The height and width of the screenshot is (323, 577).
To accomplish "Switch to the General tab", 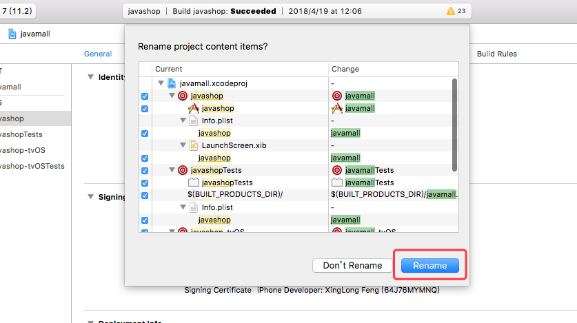I will point(98,54).
